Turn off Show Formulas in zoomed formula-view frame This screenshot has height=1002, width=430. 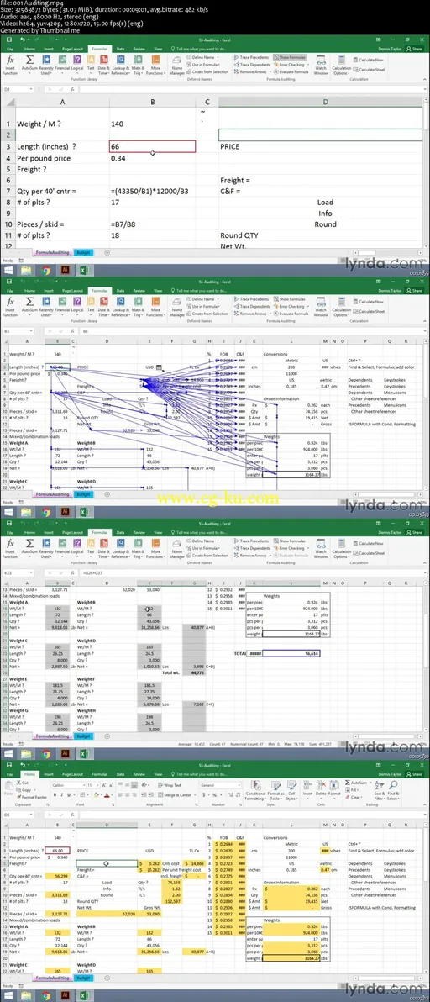(x=291, y=57)
